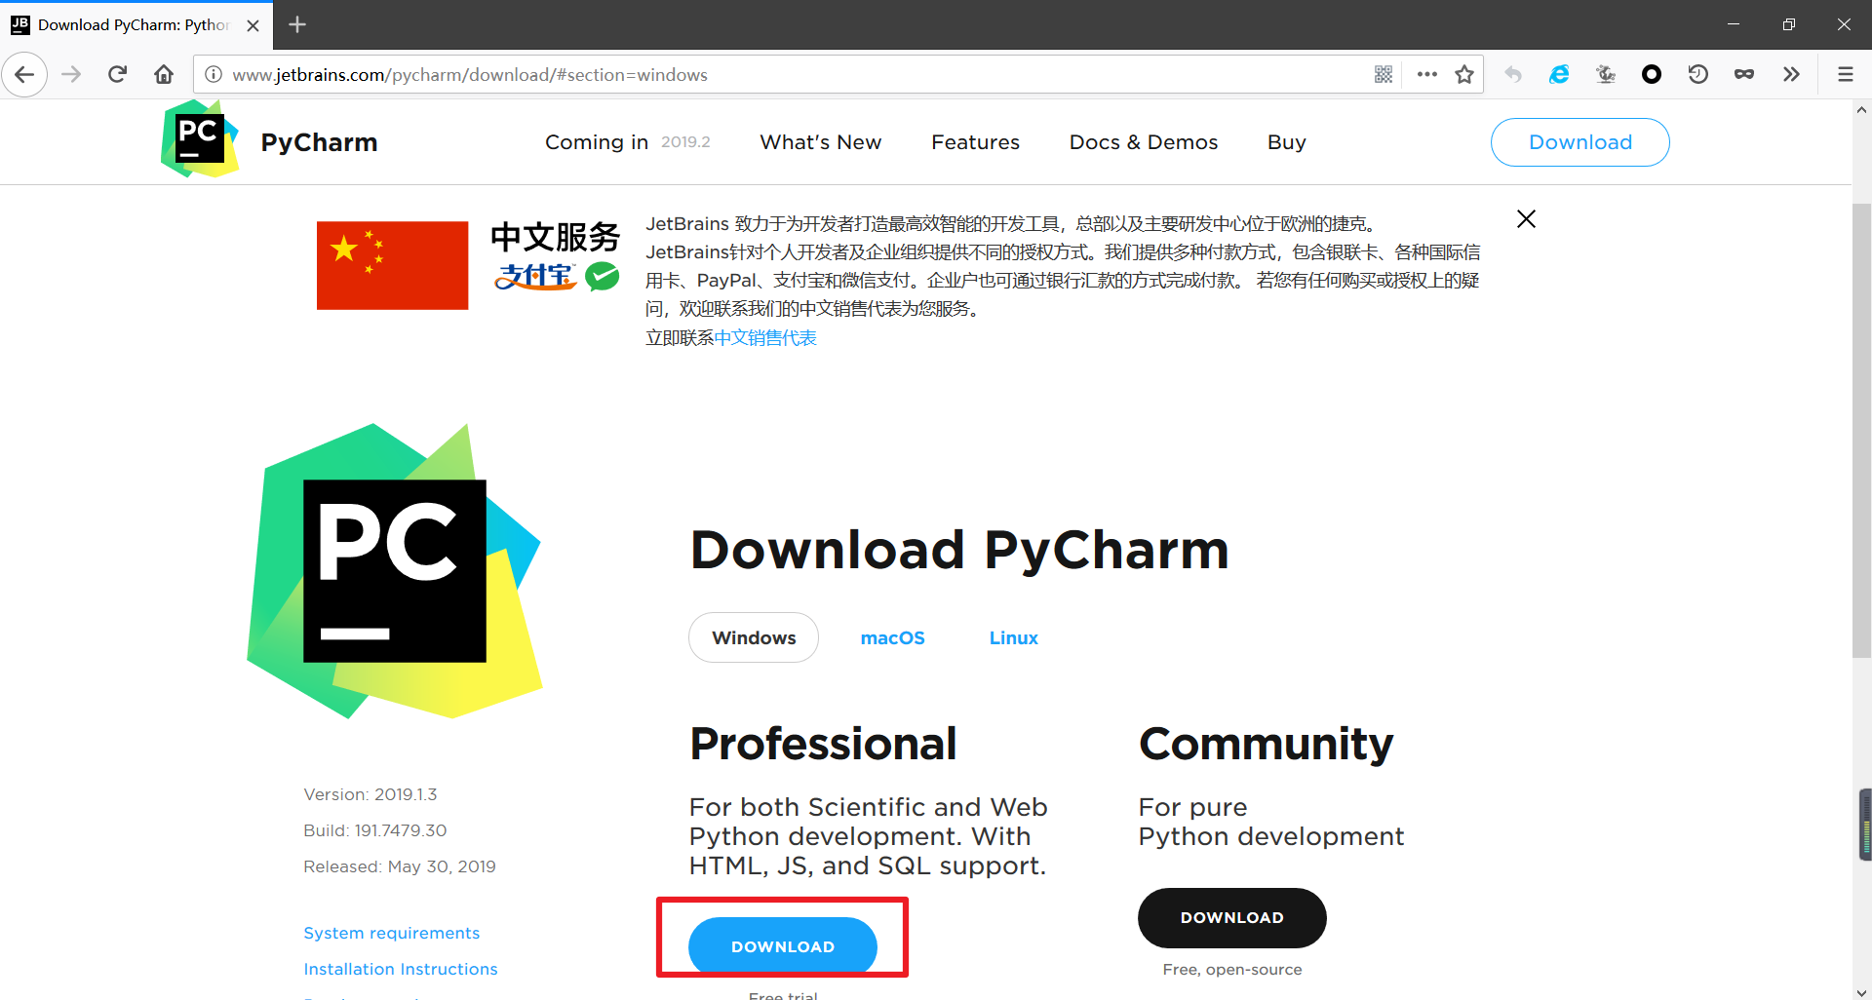Switch to Linux platform tab
Image resolution: width=1872 pixels, height=1000 pixels.
click(x=1013, y=637)
